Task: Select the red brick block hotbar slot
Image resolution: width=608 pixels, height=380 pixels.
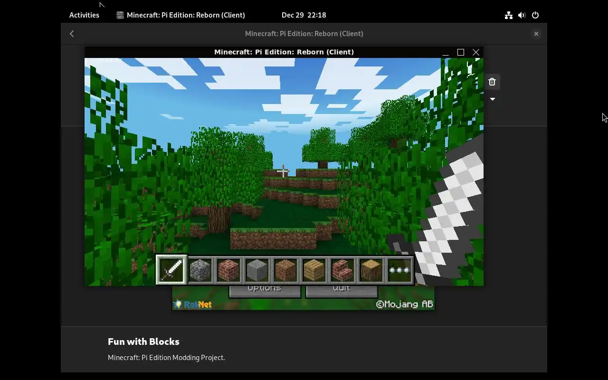Action: [x=228, y=270]
